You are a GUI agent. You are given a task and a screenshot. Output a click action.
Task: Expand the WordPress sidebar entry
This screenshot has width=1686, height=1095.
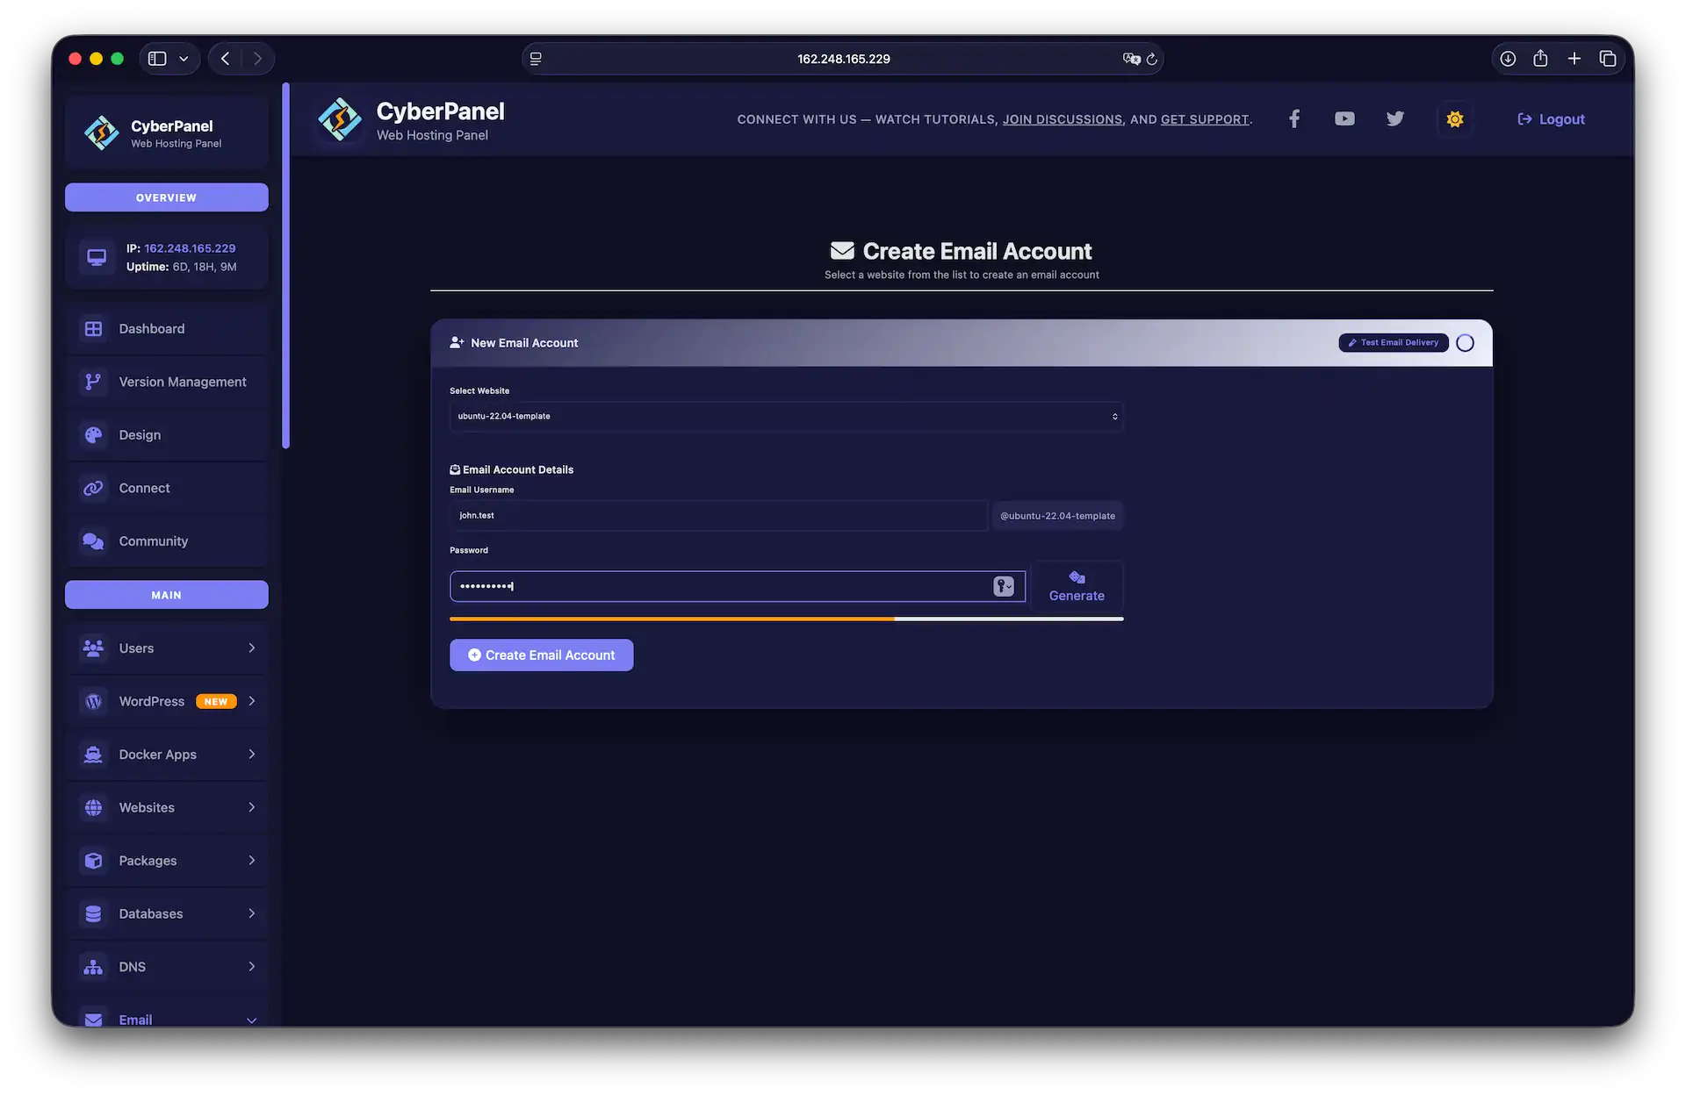pos(167,701)
